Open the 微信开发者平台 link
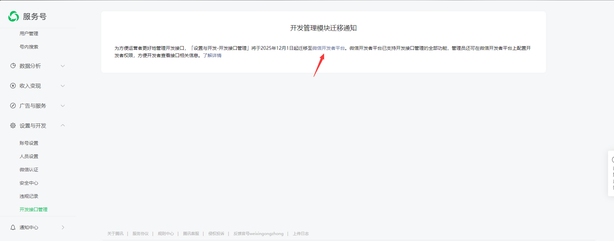Image resolution: width=614 pixels, height=241 pixels. [328, 48]
